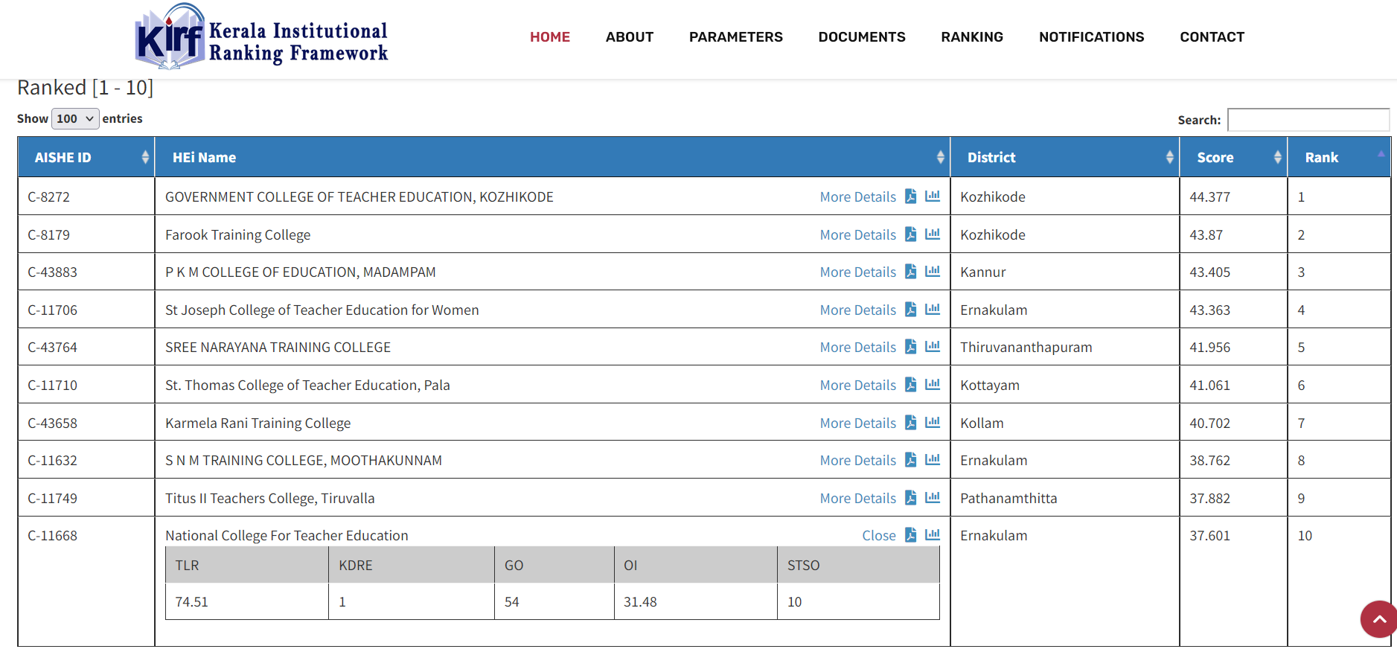Open PDF icon for St Joseph College row
Viewport: 1397px width, 649px height.
click(910, 309)
